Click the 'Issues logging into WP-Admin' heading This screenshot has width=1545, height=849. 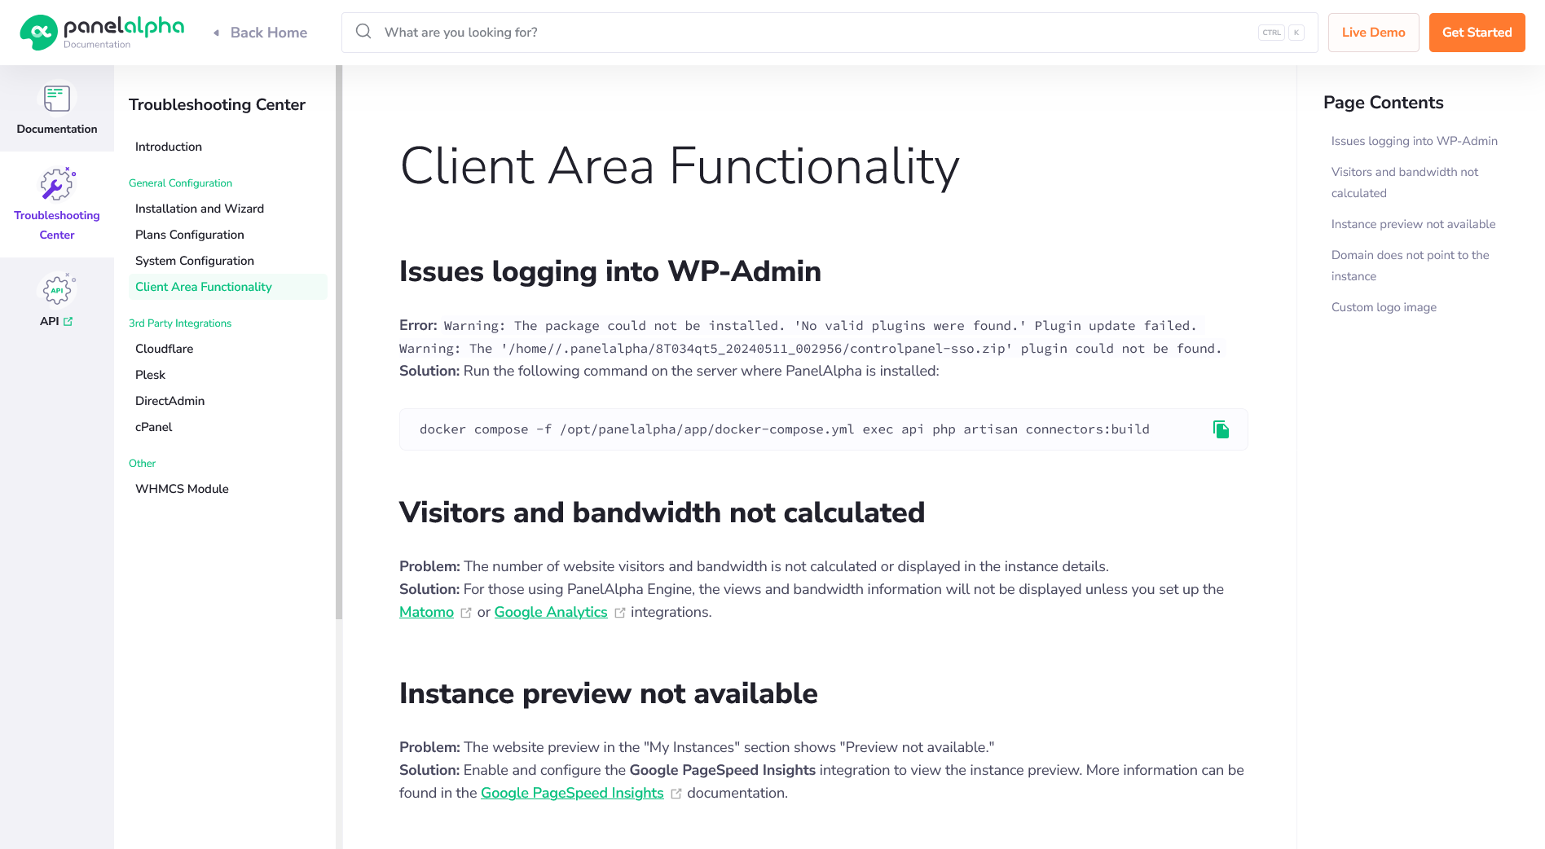click(x=610, y=271)
